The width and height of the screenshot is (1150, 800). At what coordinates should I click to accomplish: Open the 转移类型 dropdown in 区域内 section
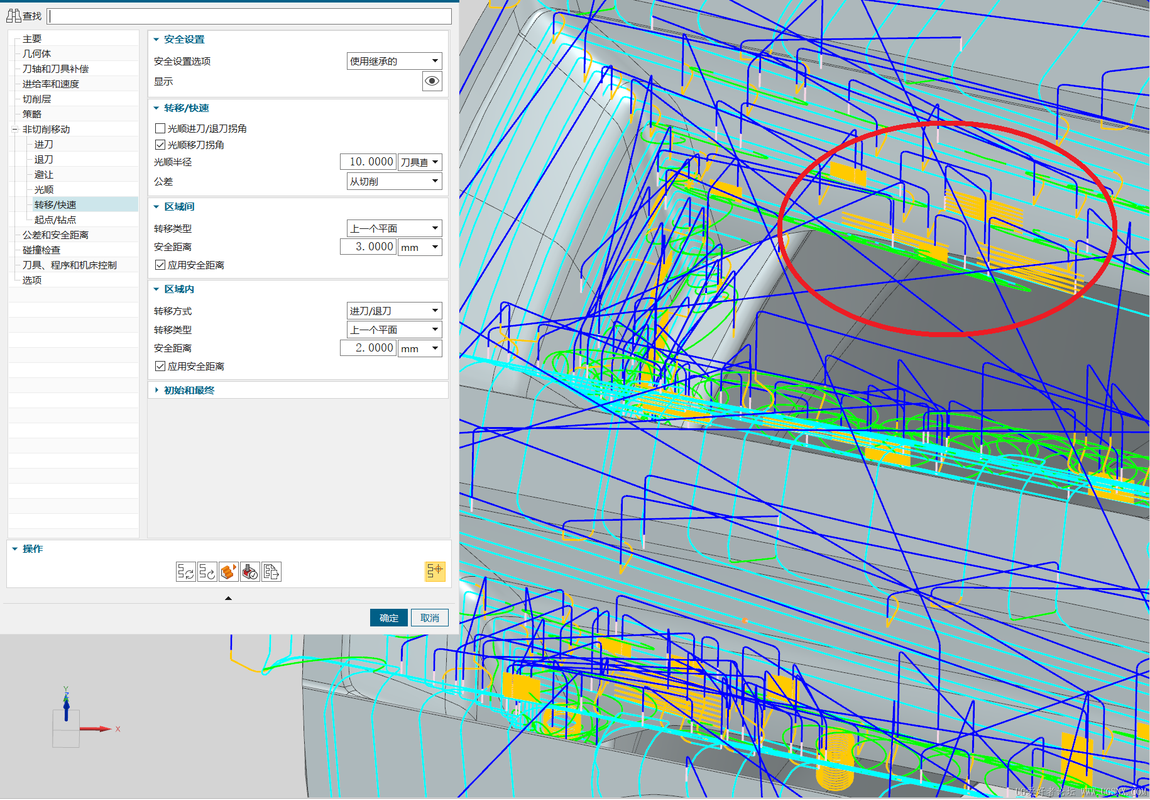pos(395,330)
